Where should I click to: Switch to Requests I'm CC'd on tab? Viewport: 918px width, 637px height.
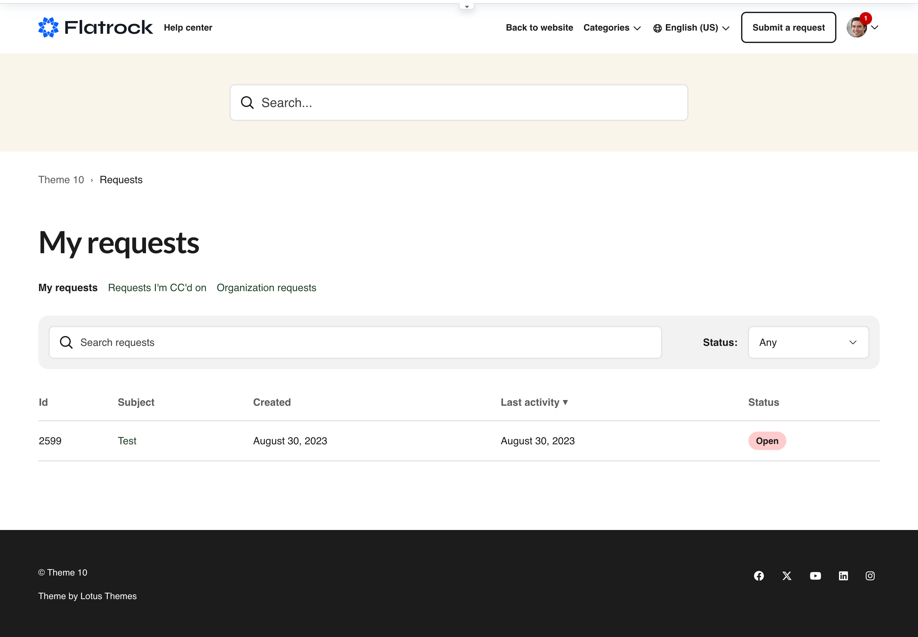coord(157,288)
